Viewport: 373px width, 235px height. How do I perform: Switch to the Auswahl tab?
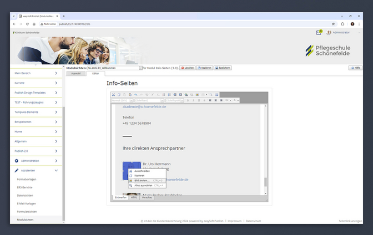tap(76, 73)
